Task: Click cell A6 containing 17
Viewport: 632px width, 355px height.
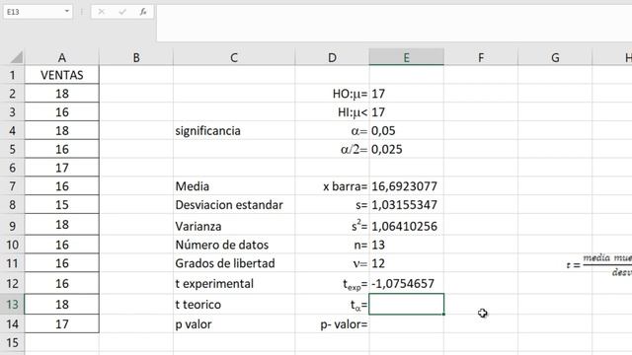Action: point(61,168)
